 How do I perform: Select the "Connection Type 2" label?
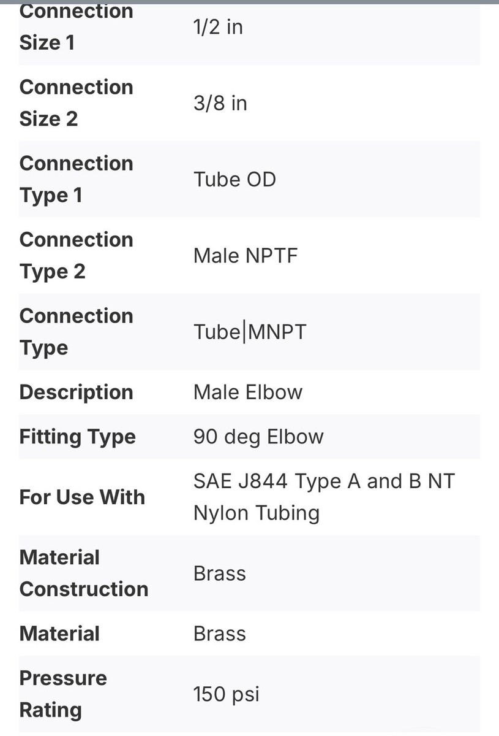pyautogui.click(x=76, y=255)
